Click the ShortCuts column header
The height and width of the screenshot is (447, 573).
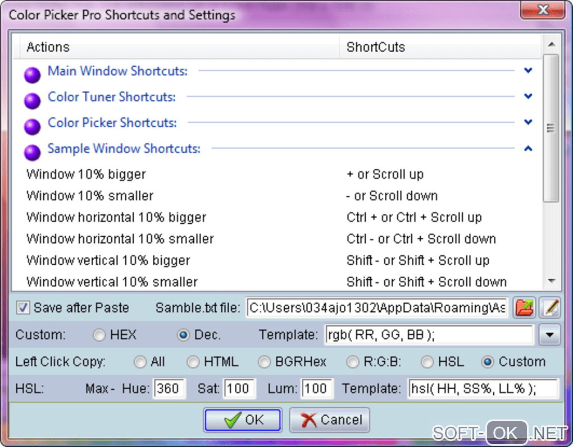click(x=440, y=47)
